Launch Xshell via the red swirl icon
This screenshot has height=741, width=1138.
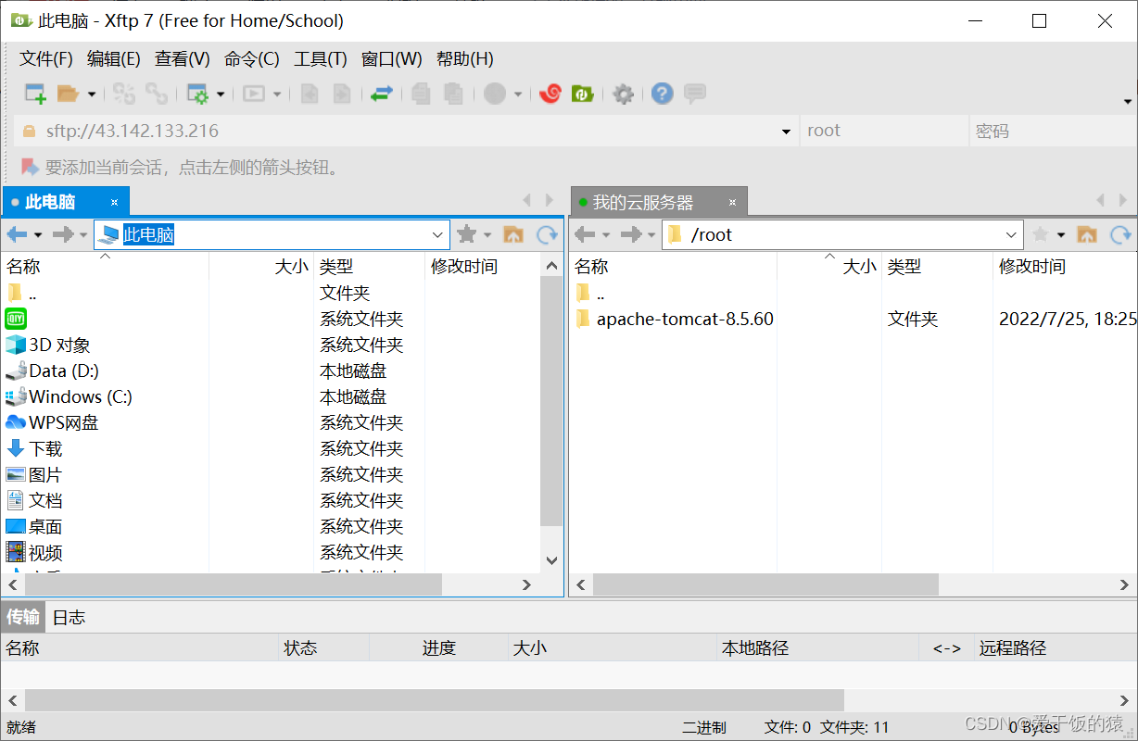[550, 94]
